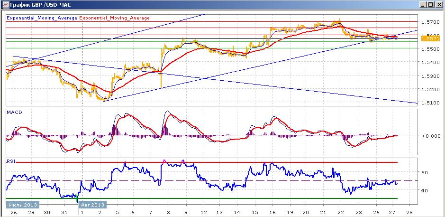Viewport: 445px width, 217px height.
Task: Click date label 12 on time axis
Action: point(203,212)
